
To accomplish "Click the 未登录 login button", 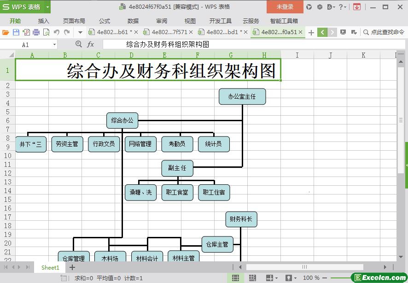I will pos(285,7).
